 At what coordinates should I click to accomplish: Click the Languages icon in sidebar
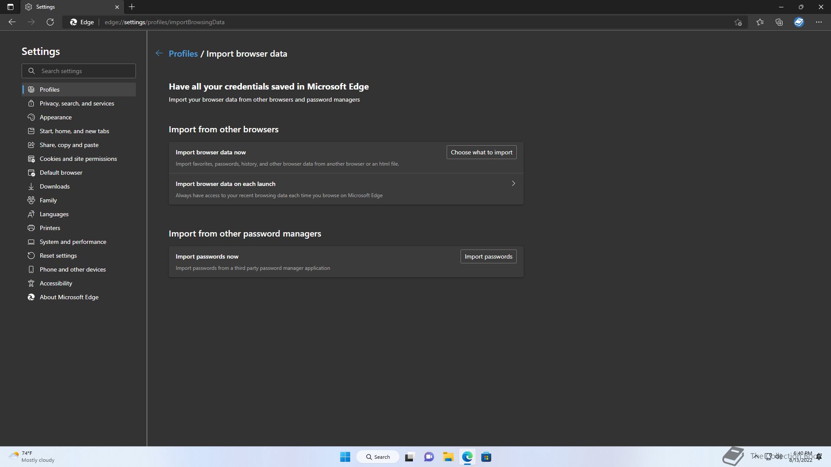click(31, 214)
